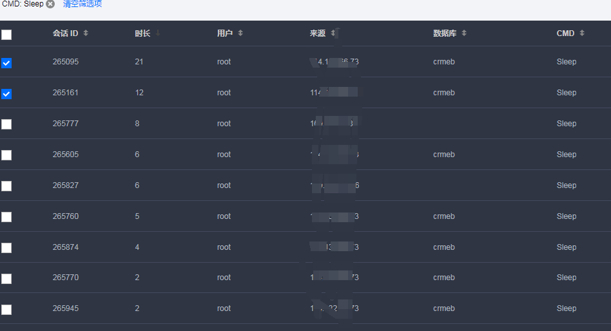The height and width of the screenshot is (331, 611).
Task: Click the Sleep command cell in row 265095
Action: 567,62
